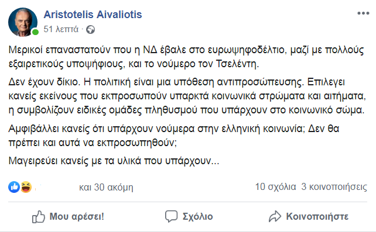Click the first paragraph mentioning ευρωψηφοδέλτιο

point(186,57)
